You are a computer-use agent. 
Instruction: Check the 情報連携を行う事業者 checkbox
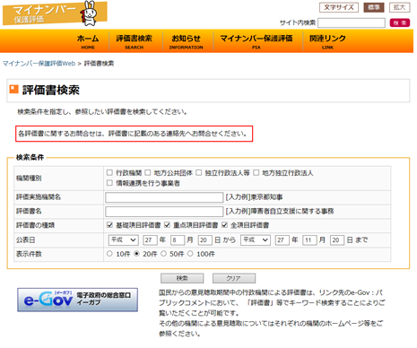pos(109,183)
